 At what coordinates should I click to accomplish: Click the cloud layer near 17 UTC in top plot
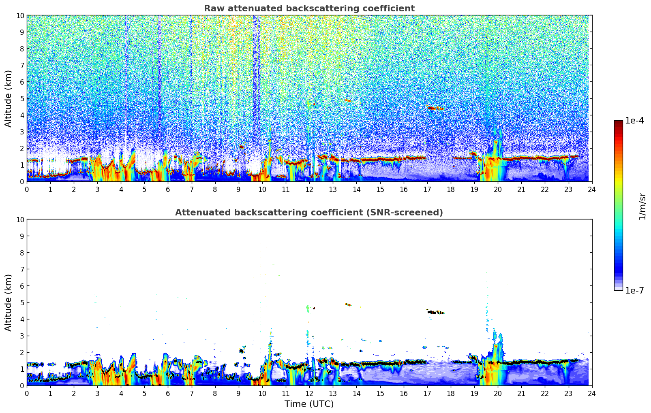tap(436, 108)
